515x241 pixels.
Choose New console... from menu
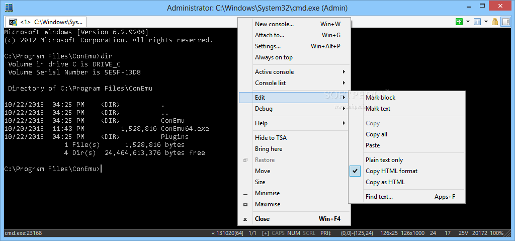[294, 24]
